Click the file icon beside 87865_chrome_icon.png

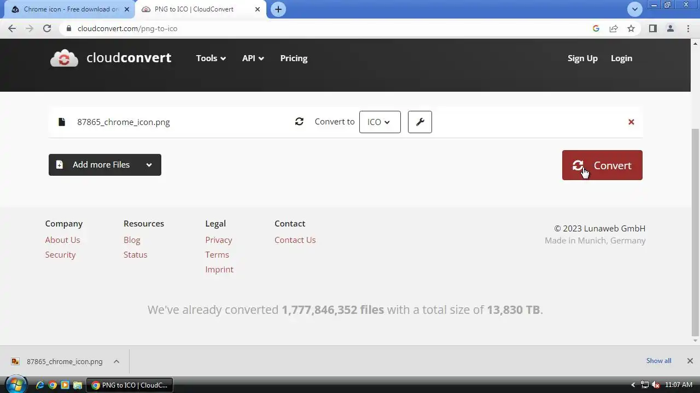click(62, 122)
